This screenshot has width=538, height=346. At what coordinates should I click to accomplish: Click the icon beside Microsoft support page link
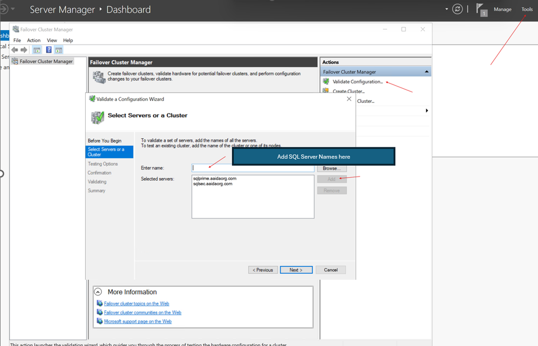[100, 321]
